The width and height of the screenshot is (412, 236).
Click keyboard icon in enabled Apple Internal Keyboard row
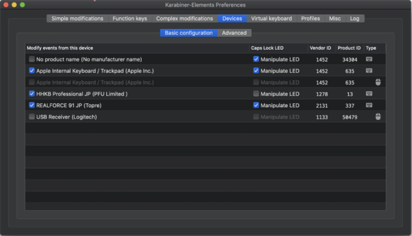coord(369,71)
